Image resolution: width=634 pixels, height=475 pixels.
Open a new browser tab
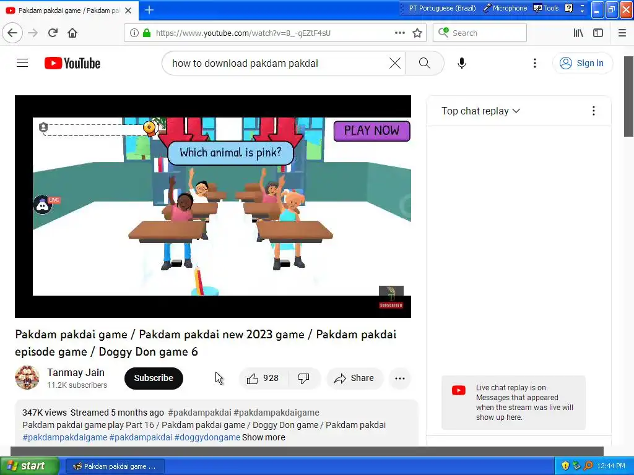(x=149, y=10)
